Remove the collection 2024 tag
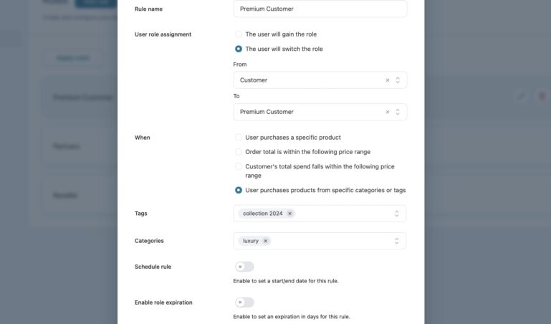 click(289, 214)
